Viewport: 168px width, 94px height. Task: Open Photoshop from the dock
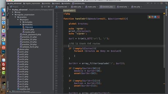3,52
